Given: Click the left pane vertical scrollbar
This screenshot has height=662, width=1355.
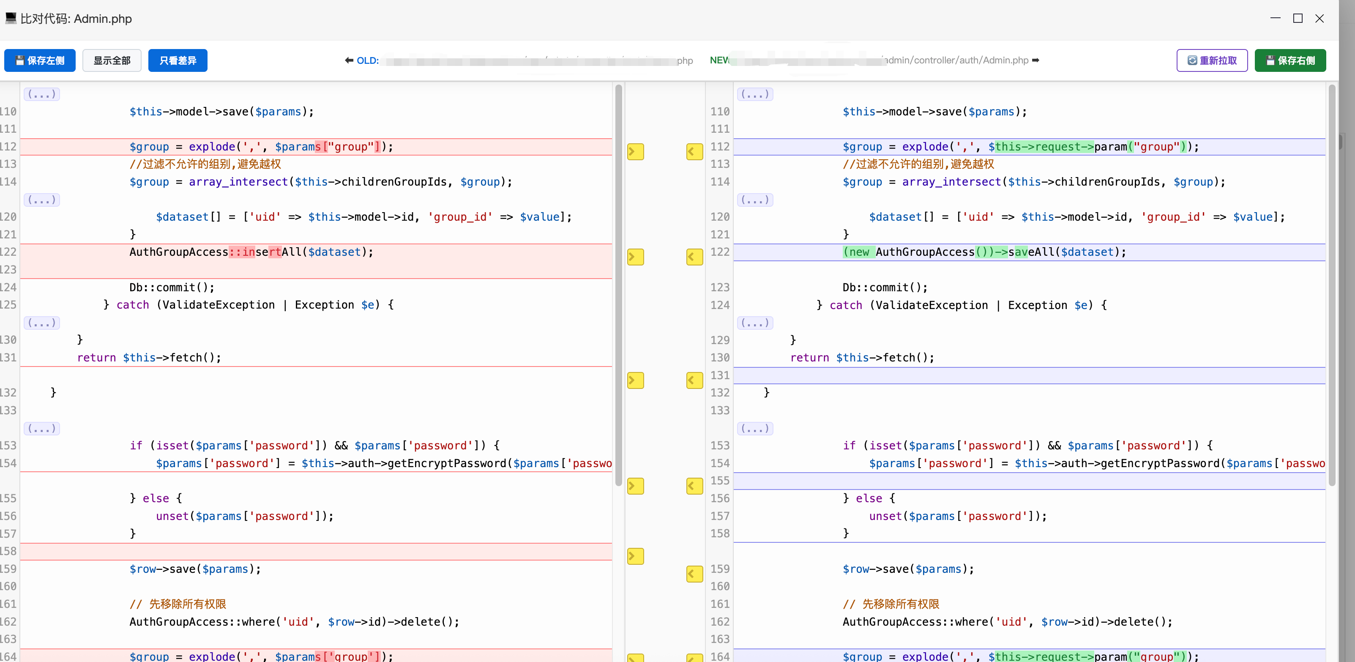Looking at the screenshot, I should [x=619, y=284].
